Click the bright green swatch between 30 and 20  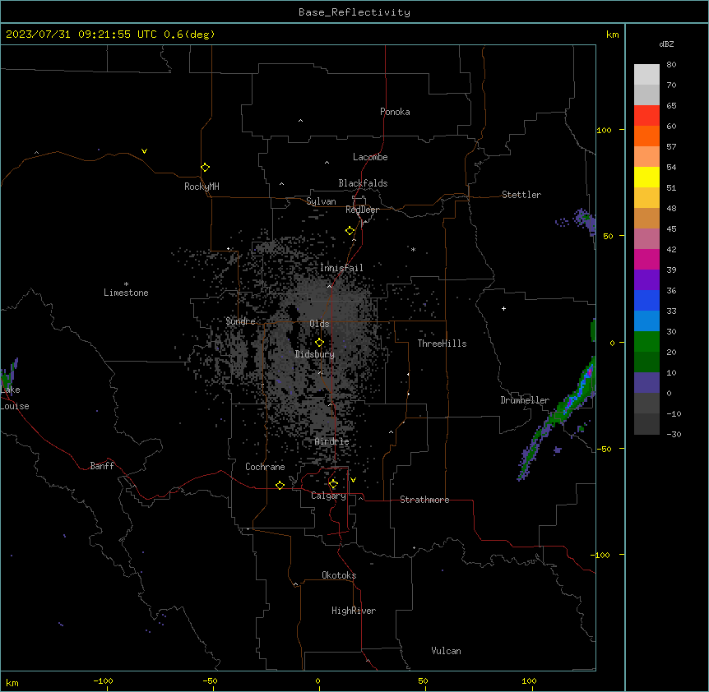[646, 342]
